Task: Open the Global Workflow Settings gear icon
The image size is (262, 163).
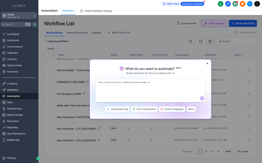Action: [x=81, y=11]
